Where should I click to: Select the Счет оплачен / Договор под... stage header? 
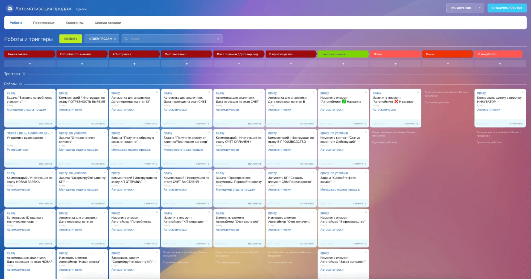coord(239,54)
